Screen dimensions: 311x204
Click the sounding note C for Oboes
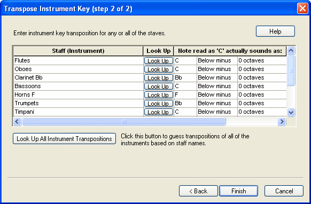tap(185, 69)
